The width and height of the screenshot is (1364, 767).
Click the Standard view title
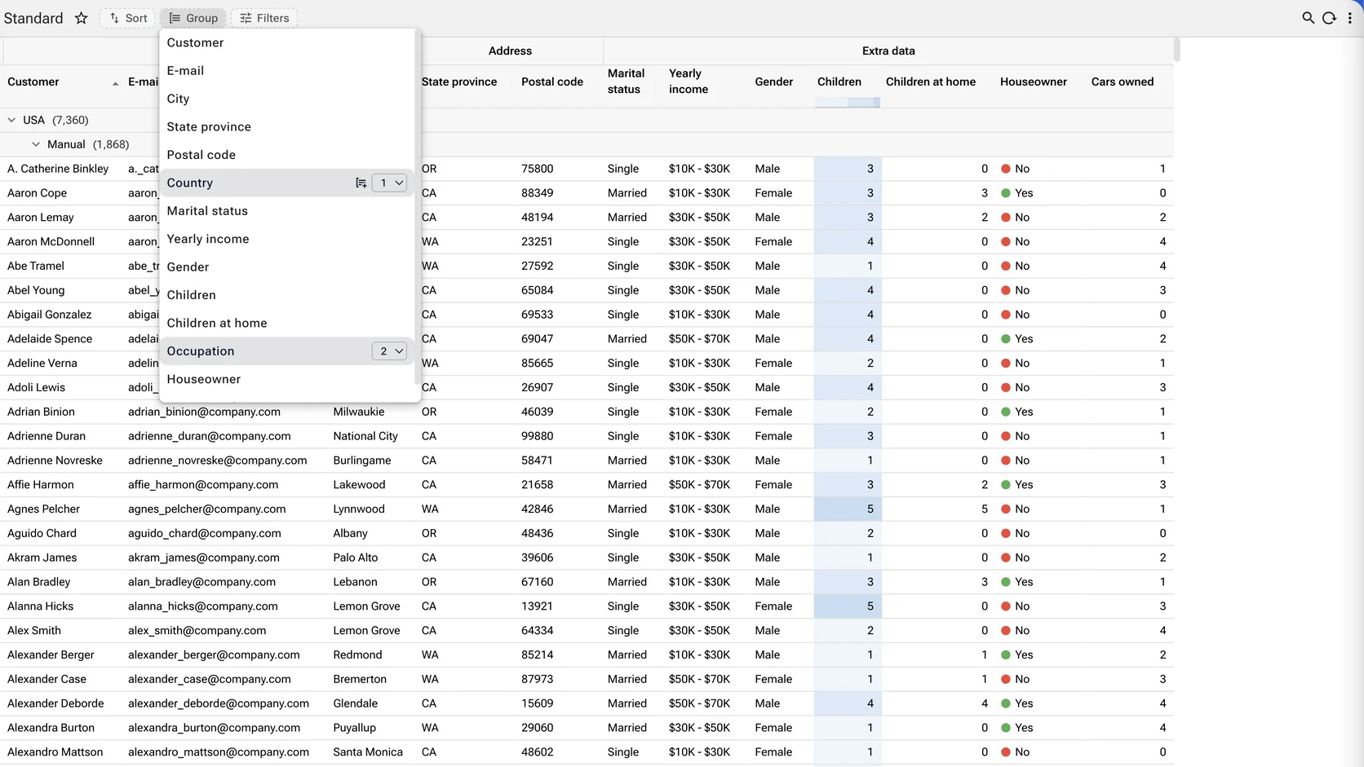coord(33,18)
